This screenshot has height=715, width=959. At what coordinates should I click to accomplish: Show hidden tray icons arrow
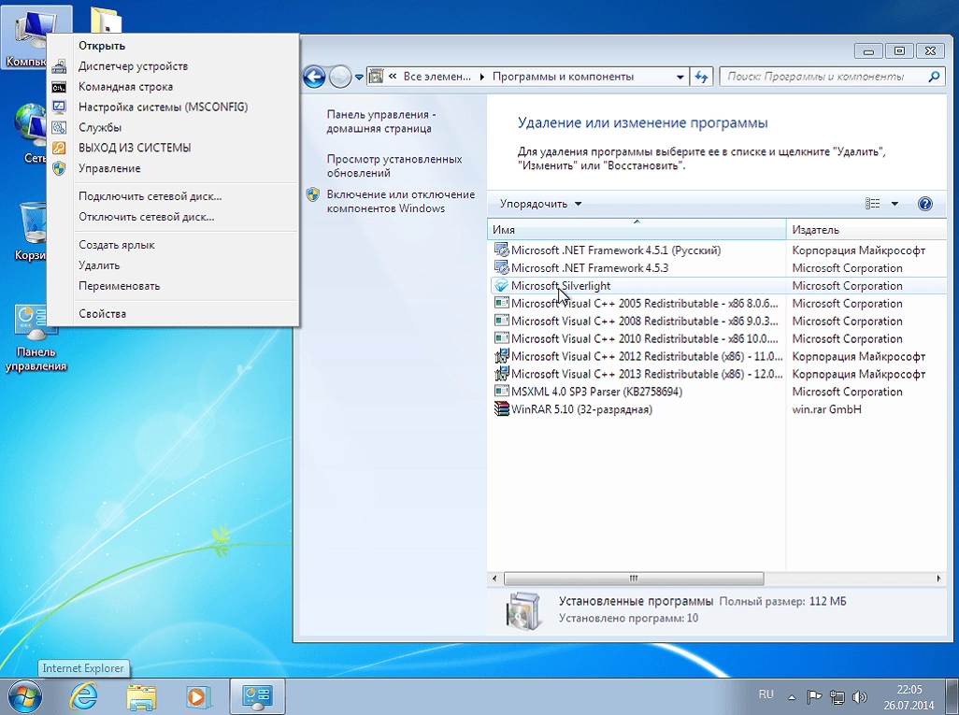tap(792, 696)
